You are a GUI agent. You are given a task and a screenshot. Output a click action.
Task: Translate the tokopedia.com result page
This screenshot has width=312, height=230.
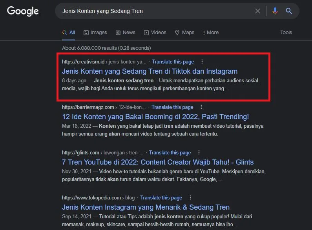pyautogui.click(x=161, y=198)
